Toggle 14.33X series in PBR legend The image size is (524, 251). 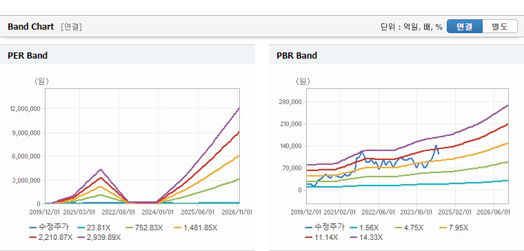coord(366,237)
